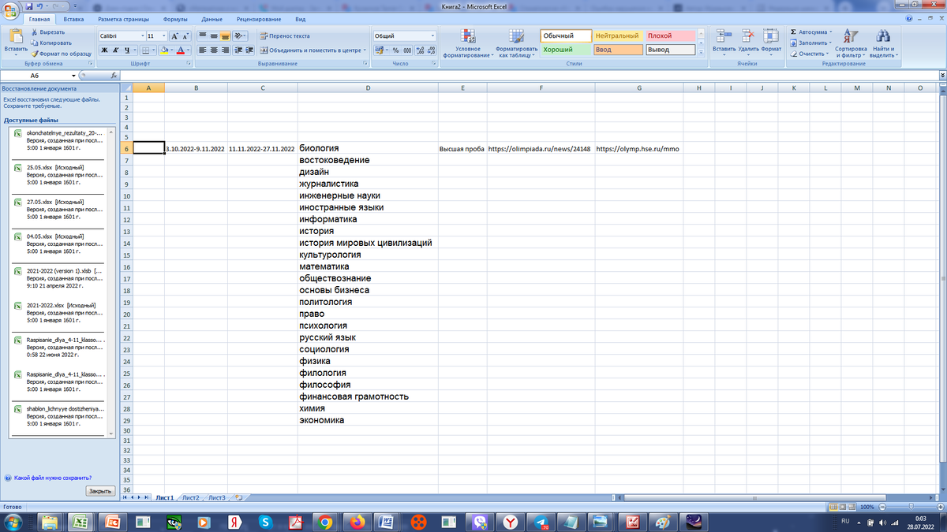Open the Рецензирование tab
Screen dimensions: 947x532
260,18
